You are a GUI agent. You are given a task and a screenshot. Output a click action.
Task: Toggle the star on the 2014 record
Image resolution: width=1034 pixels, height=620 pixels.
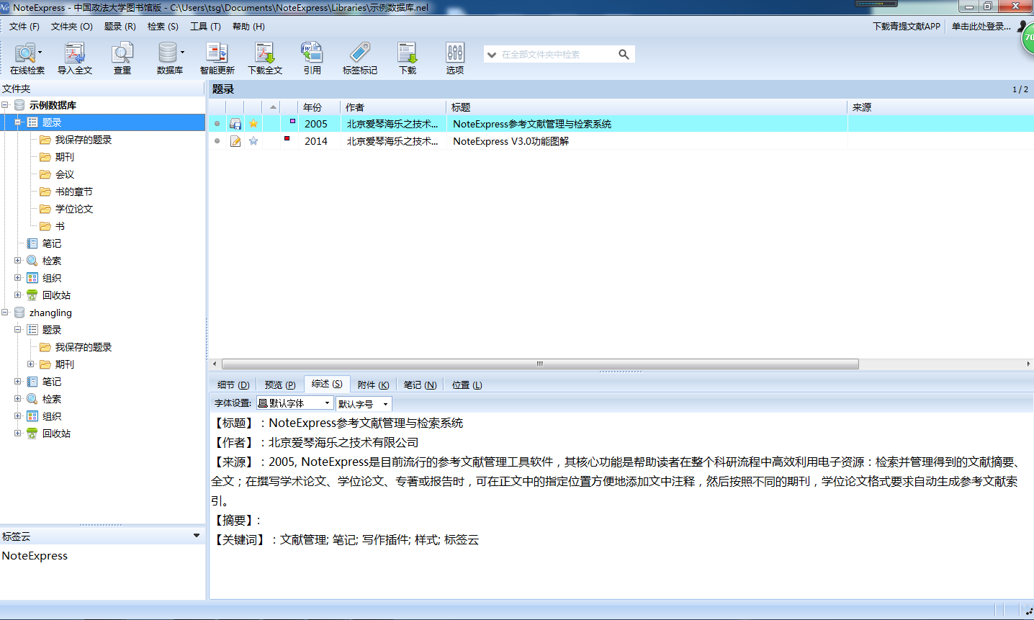pyautogui.click(x=253, y=141)
